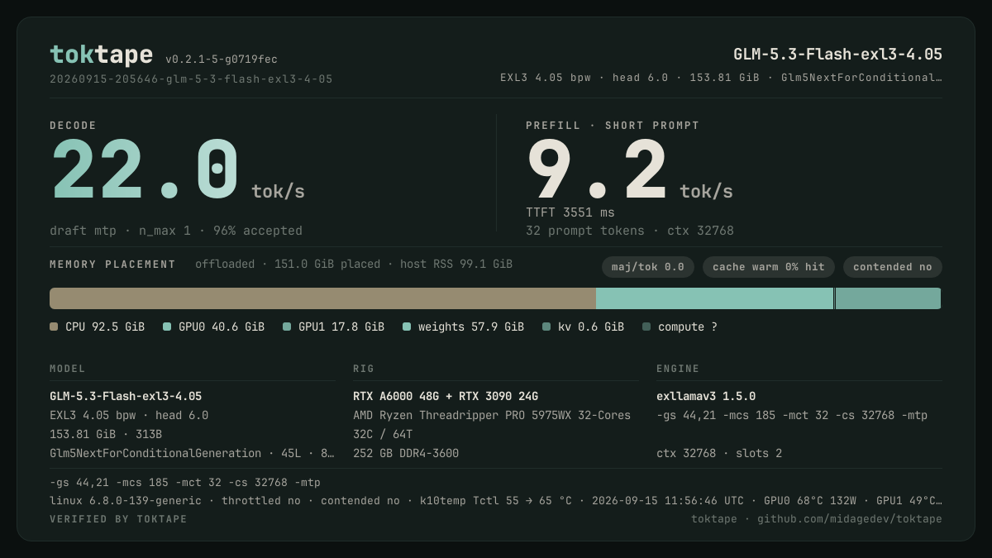Click the EXL3 4.05 bpw header subtitle
The height and width of the screenshot is (558, 992).
(721, 78)
